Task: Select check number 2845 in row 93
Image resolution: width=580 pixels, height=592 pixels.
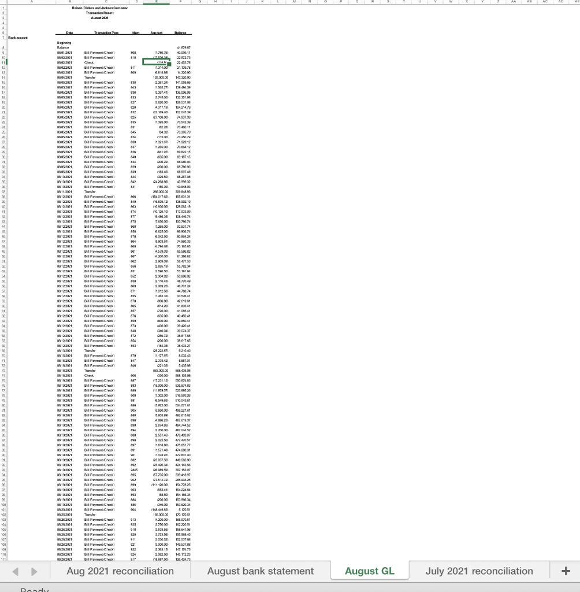Action: click(134, 470)
